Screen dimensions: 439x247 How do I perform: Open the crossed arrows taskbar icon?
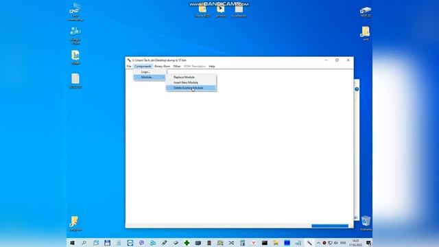(231, 243)
